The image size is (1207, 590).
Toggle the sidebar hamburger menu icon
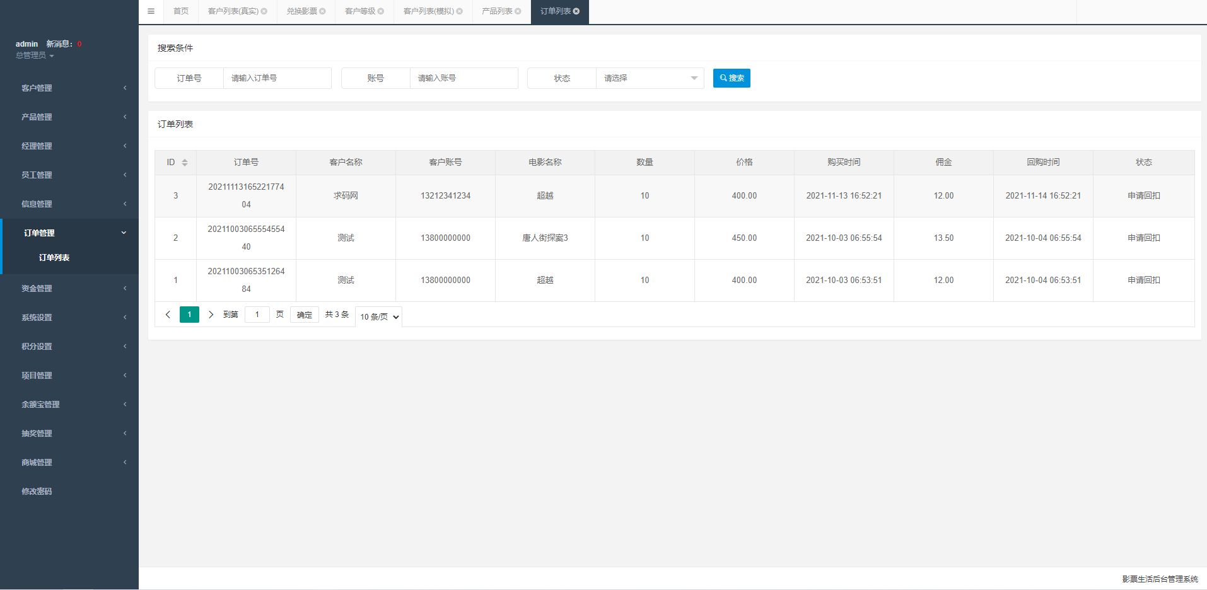pos(151,11)
